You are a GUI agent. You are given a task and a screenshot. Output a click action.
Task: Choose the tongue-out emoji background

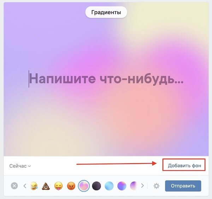point(58,186)
